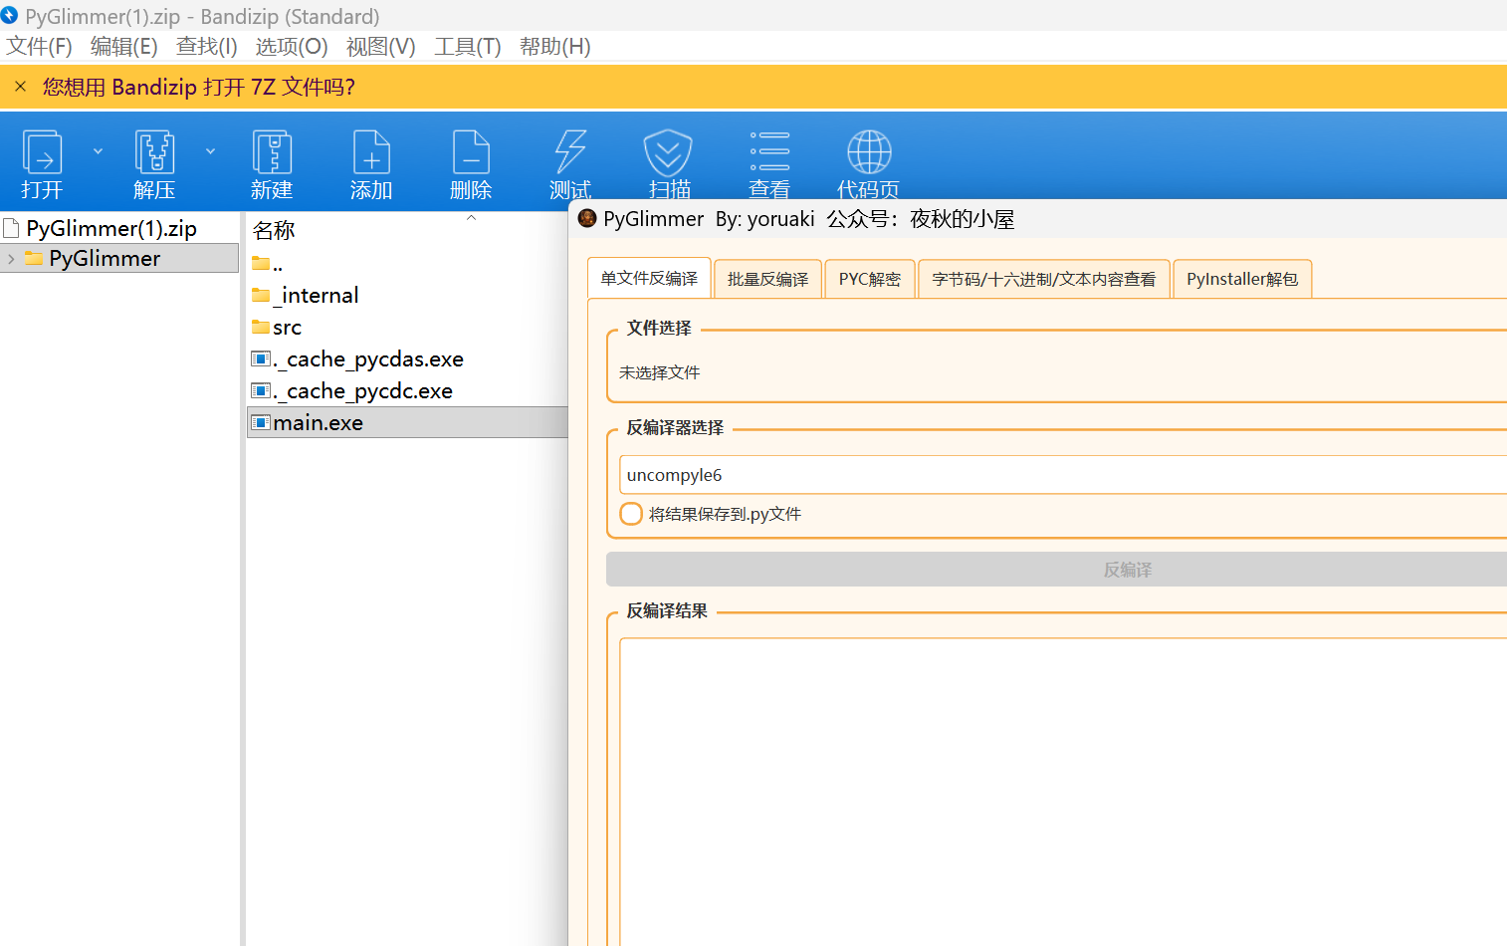Open the 选项(O) menu

292,47
